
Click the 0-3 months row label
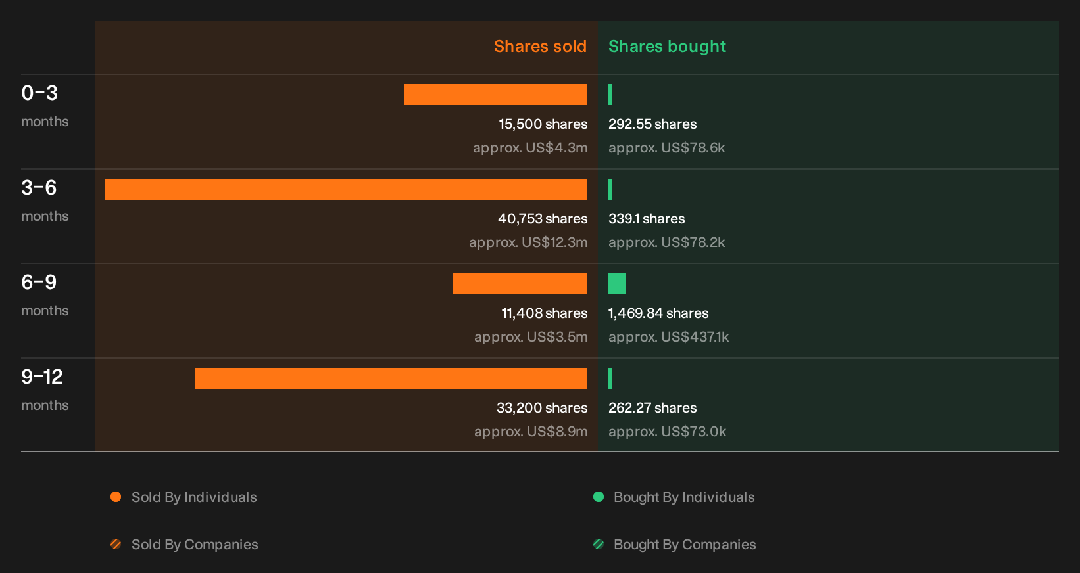point(45,106)
